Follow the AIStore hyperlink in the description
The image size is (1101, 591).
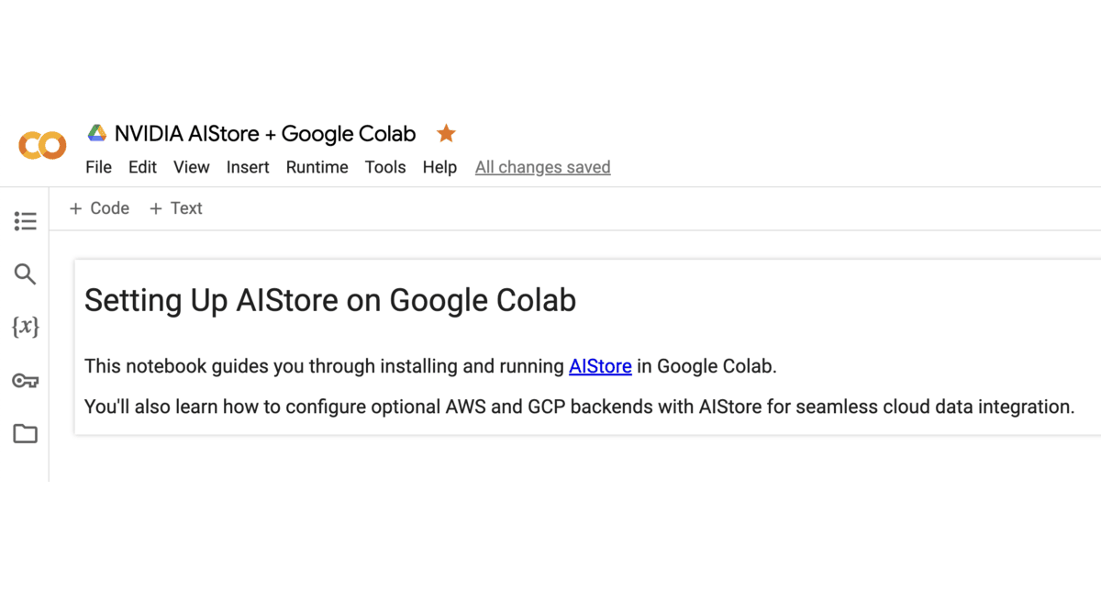[x=600, y=366]
